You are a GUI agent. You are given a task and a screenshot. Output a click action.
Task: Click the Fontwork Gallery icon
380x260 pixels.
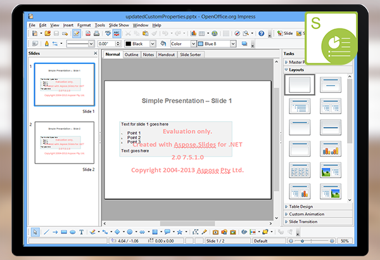215,232
